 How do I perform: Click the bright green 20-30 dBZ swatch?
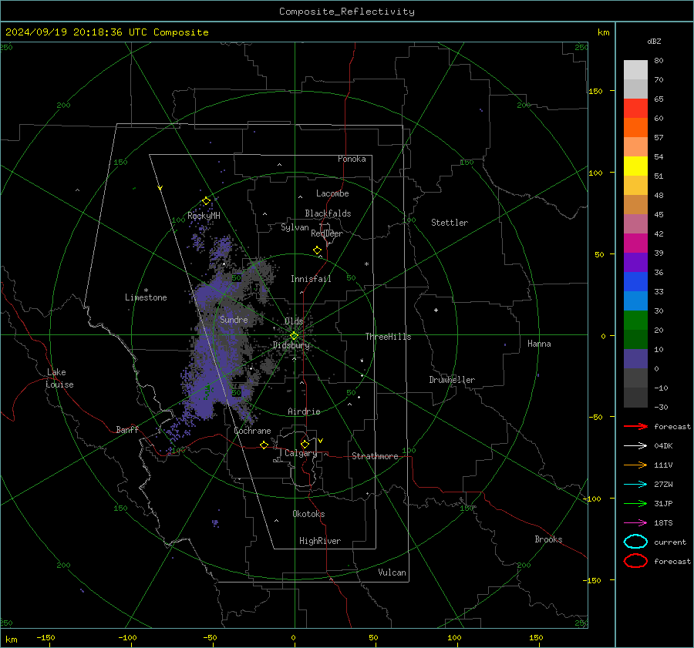(x=635, y=321)
